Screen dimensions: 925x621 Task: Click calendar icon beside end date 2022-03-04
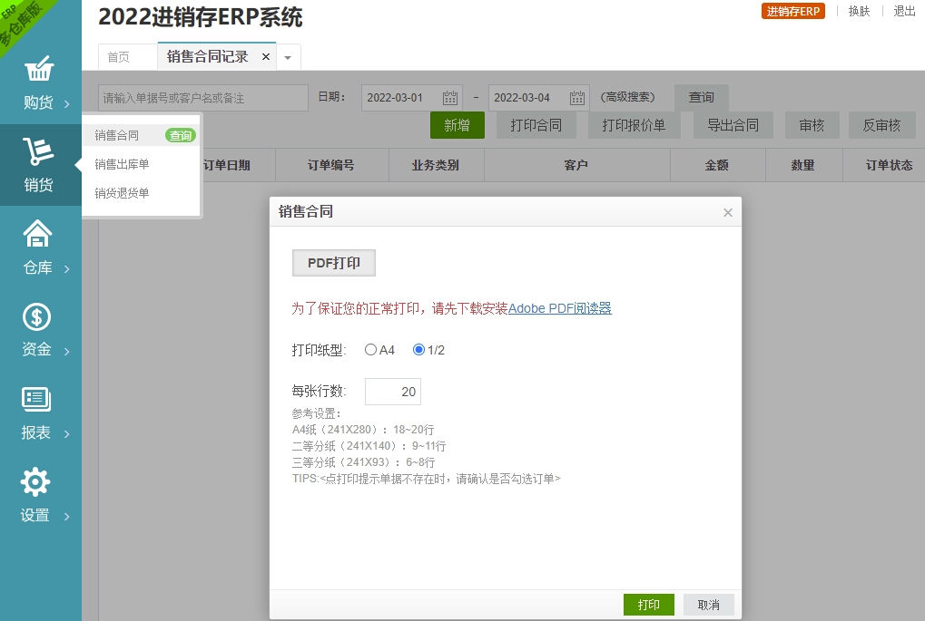[577, 98]
